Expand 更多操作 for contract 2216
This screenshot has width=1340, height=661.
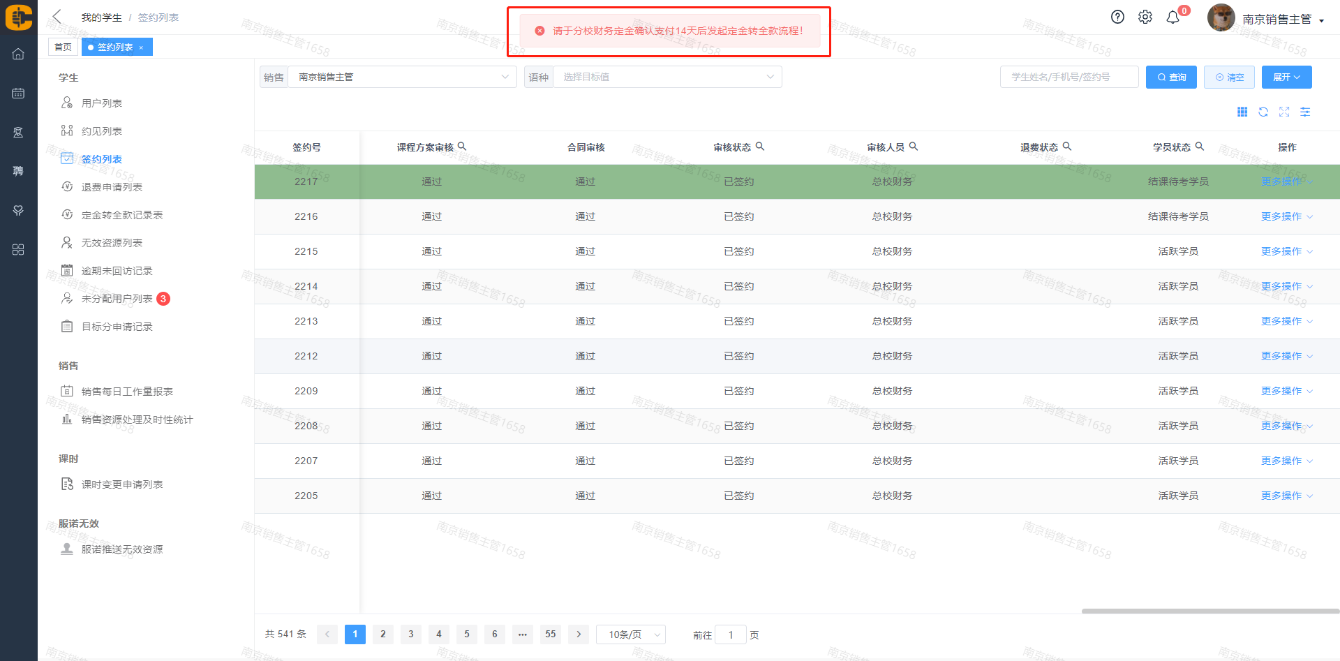click(1286, 216)
